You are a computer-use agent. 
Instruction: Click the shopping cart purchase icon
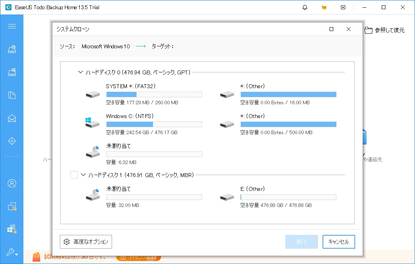click(324, 7)
